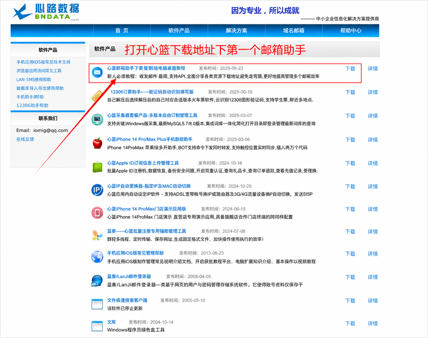
Task: Open 心篮Apple ID订阅信息上传管理工具 title
Action: click(x=143, y=163)
